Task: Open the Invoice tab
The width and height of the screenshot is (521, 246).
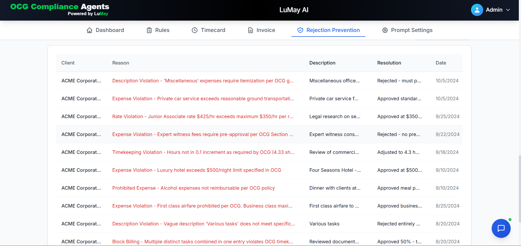Action: [262, 30]
